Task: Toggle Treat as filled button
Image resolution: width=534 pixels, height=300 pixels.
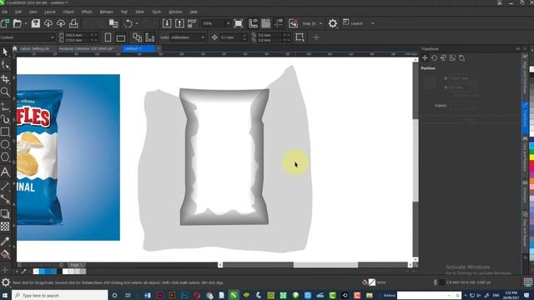Action: click(x=300, y=37)
